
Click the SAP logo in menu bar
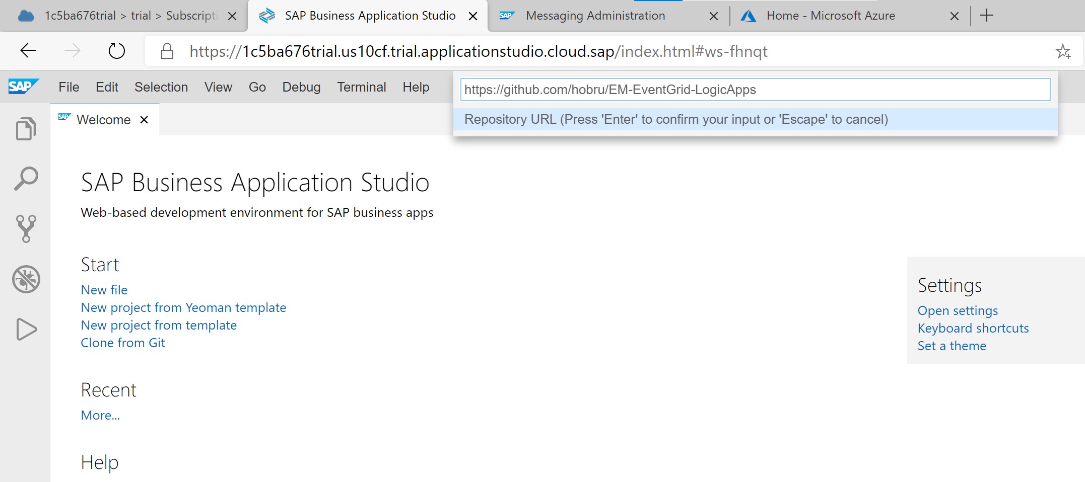23,87
